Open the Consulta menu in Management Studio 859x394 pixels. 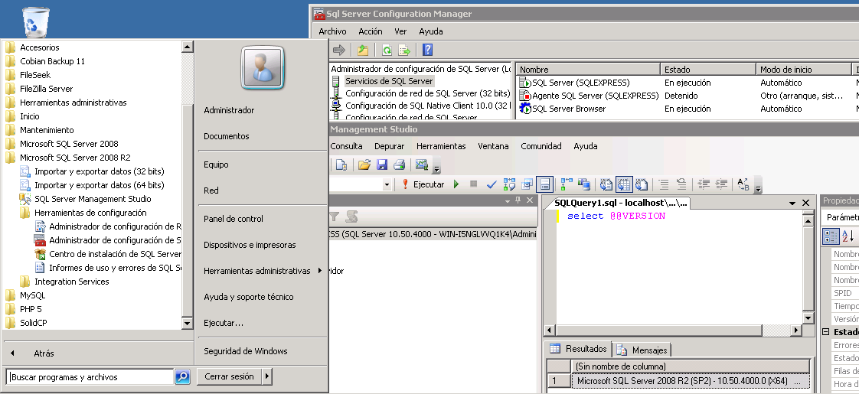pyautogui.click(x=346, y=146)
